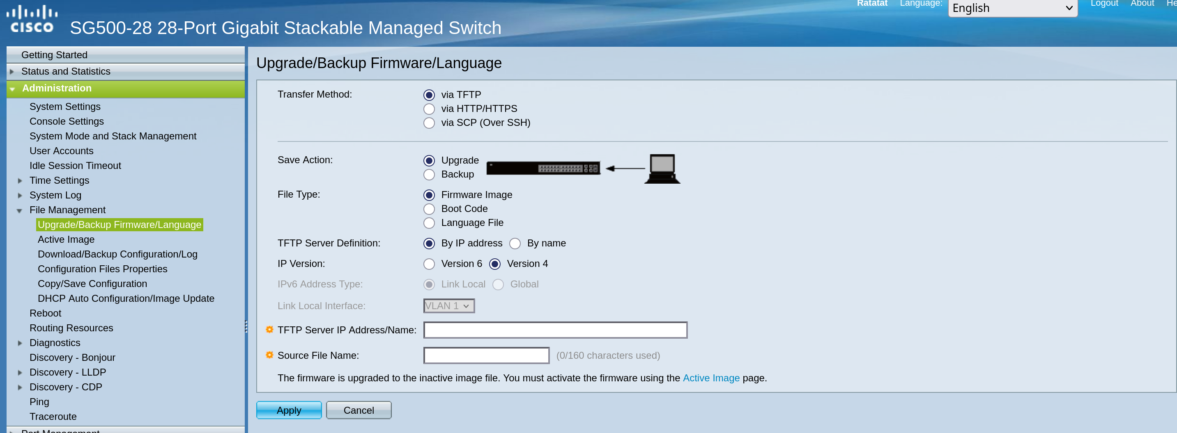1177x433 pixels.
Task: Select Boot Code file type
Action: pyautogui.click(x=429, y=209)
